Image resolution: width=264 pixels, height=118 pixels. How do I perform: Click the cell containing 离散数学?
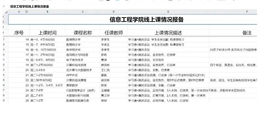[83, 85]
